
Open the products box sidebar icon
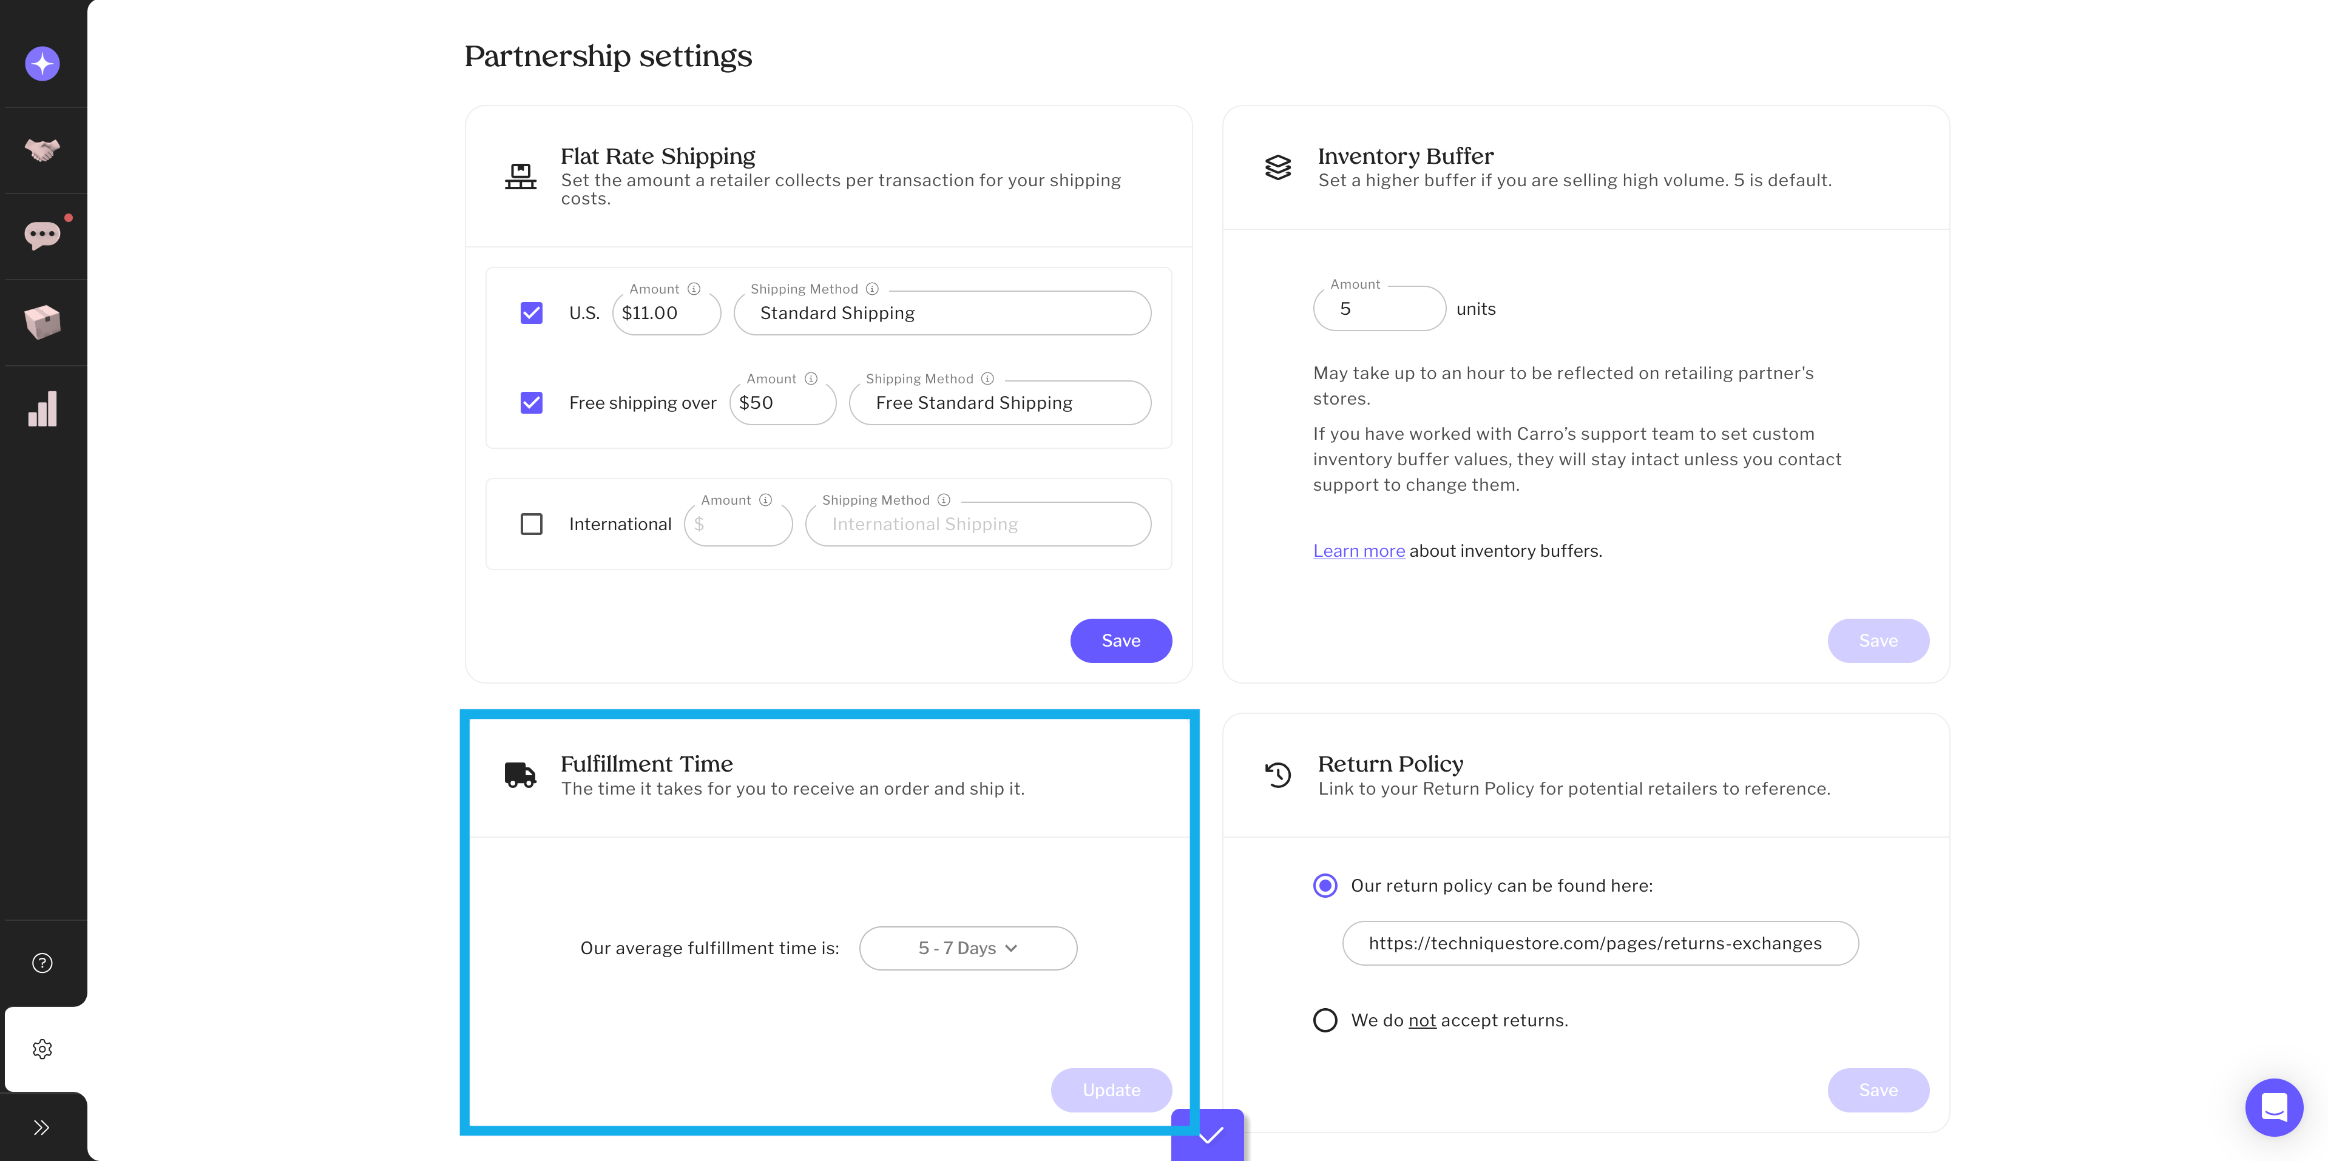pos(42,321)
